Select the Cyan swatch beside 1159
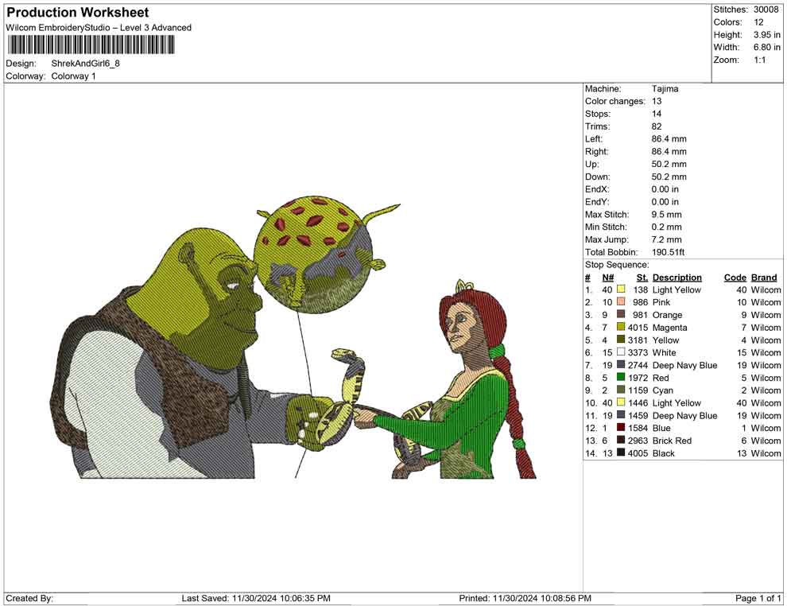Screen dimensions: 787x606 tap(621, 390)
